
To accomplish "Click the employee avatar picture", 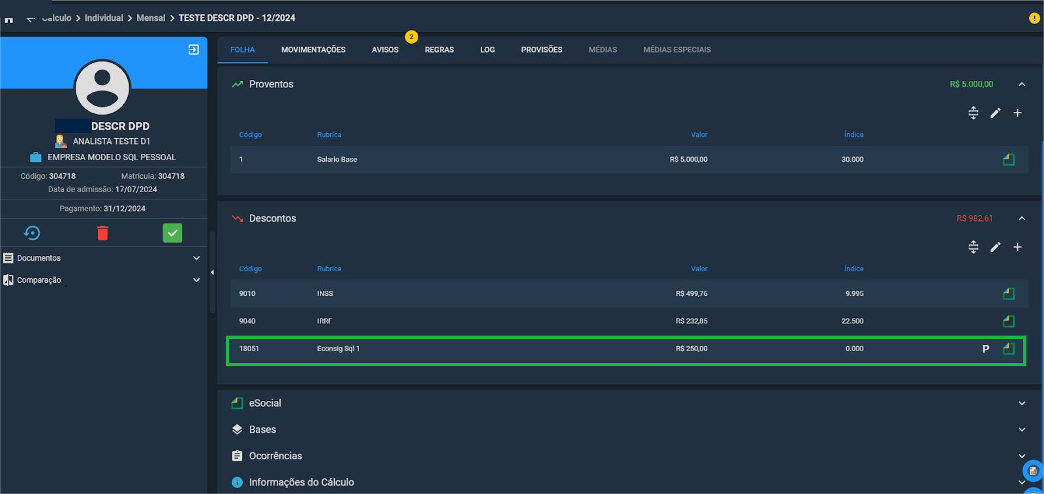I will 102,87.
